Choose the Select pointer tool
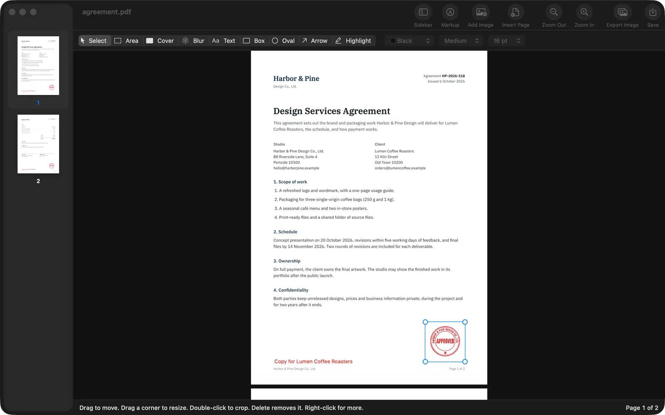The image size is (665, 415). pos(94,41)
